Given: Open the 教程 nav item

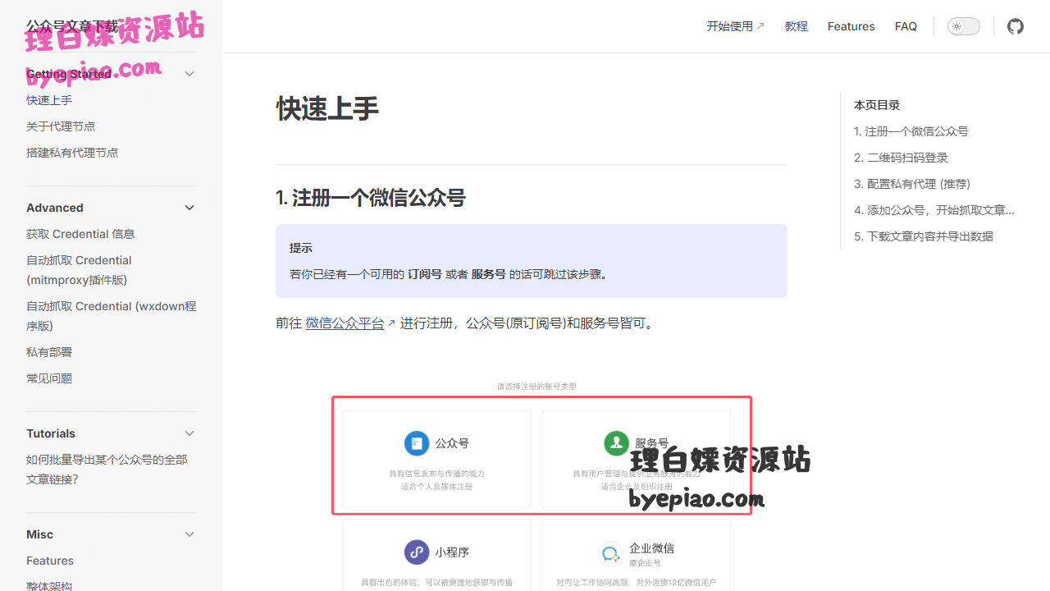Looking at the screenshot, I should [797, 26].
